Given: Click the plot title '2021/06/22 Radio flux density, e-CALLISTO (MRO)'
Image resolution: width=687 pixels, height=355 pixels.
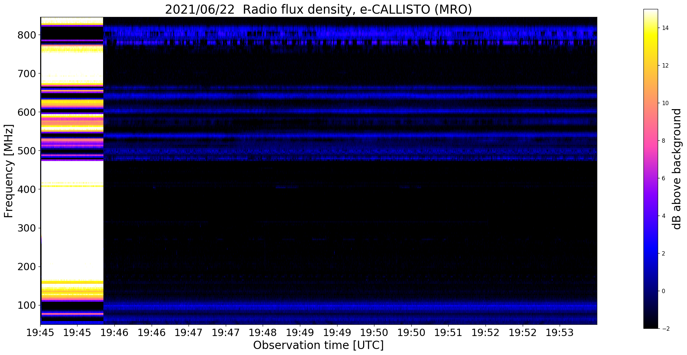Looking at the screenshot, I should tap(318, 9).
